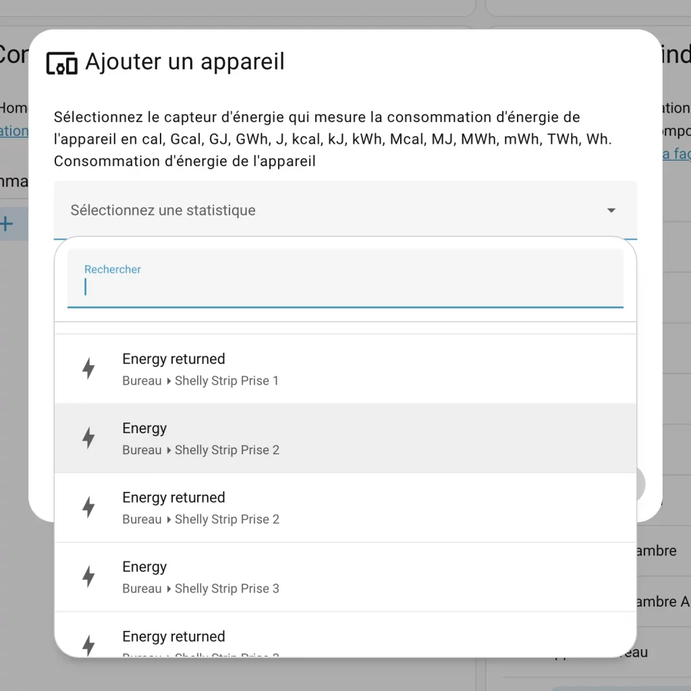
Task: Click lightning icon for Energy returned Prise 2
Action: [x=88, y=507]
